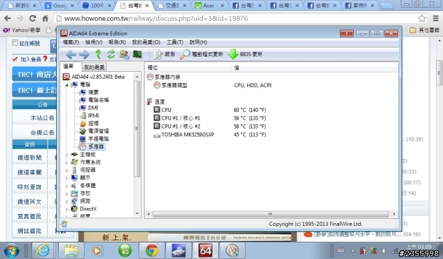Select CPU #1 / 核心 #1 row
The width and height of the screenshot is (443, 259).
pyautogui.click(x=210, y=118)
